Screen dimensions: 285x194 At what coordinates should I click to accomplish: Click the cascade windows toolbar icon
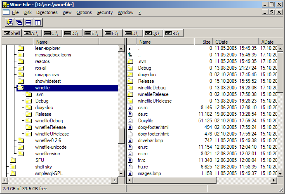point(19,23)
